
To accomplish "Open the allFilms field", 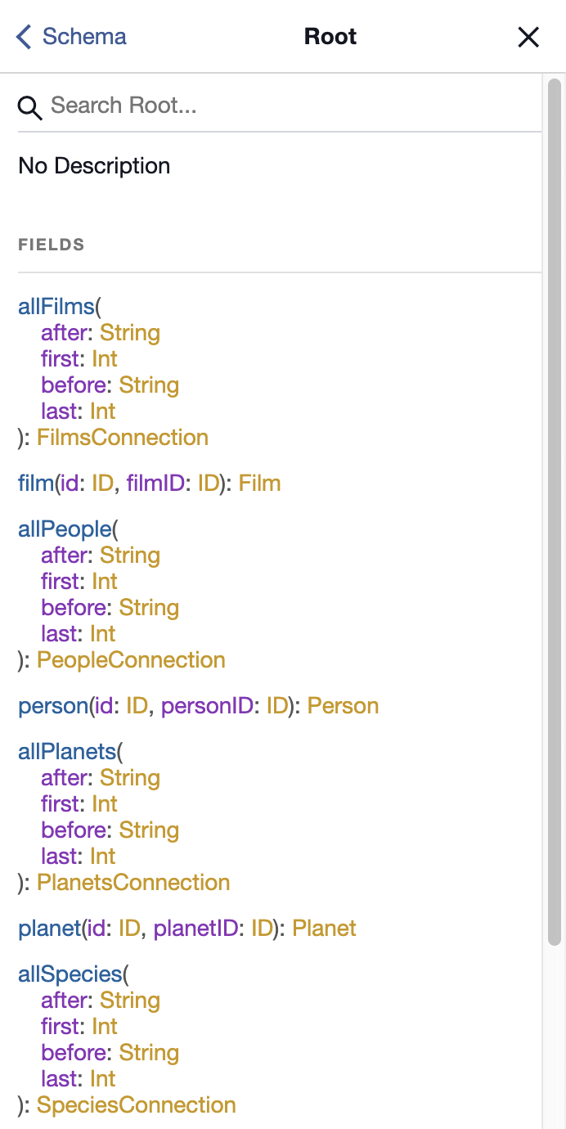I will (x=56, y=307).
